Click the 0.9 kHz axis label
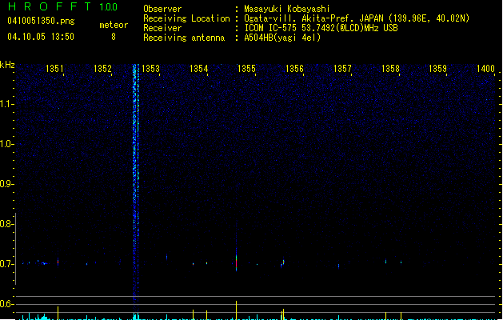Viewport: 503px width, 320px height. point(6,184)
